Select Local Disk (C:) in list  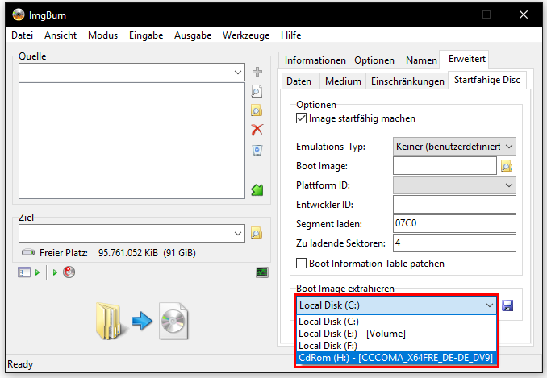click(x=396, y=322)
